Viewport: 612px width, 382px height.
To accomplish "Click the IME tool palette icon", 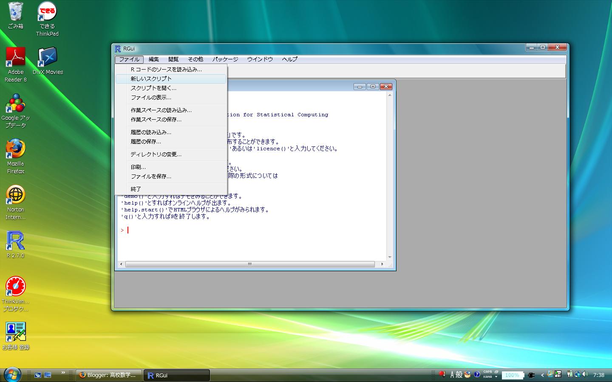I will [467, 374].
